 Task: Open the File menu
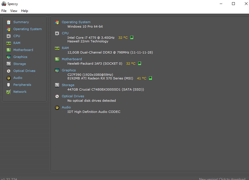click(x=4, y=11)
